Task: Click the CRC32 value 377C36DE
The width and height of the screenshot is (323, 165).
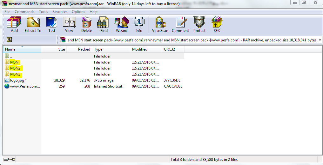Action: [x=172, y=80]
